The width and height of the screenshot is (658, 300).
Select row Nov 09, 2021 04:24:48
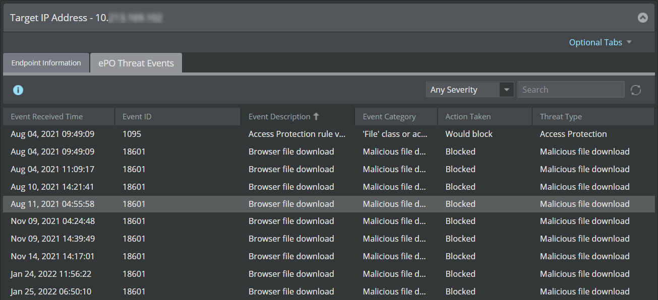point(329,221)
